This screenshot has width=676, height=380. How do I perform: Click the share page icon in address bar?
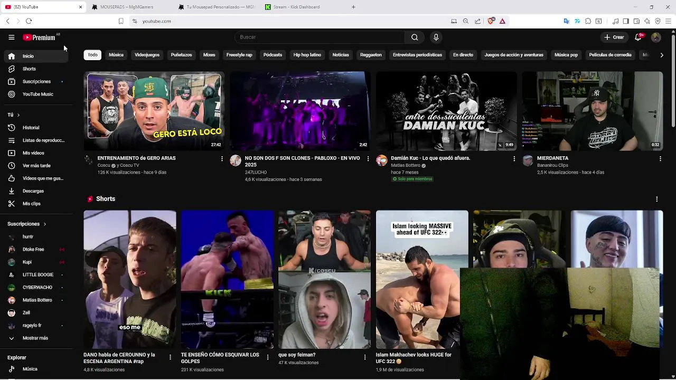click(x=477, y=21)
